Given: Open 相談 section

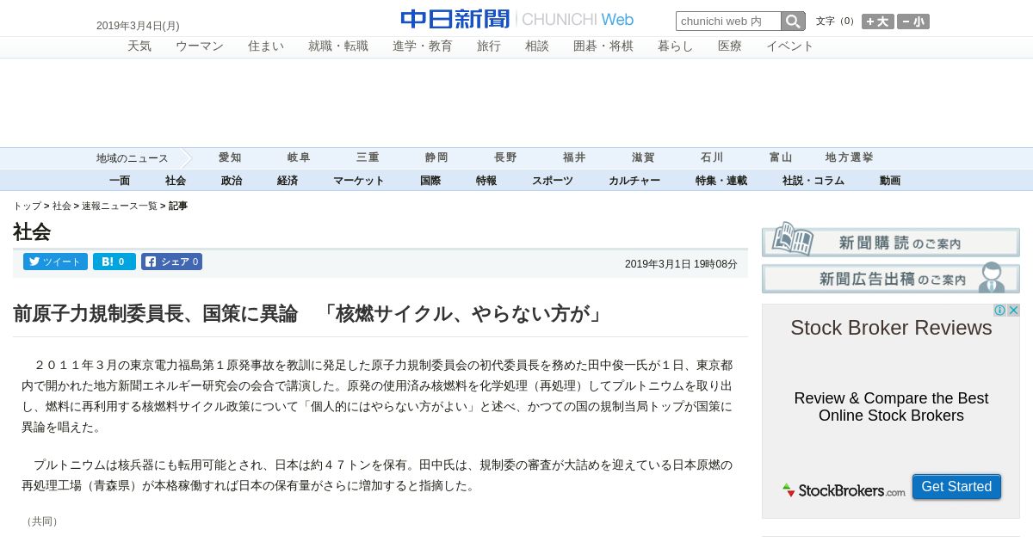Looking at the screenshot, I should (x=537, y=46).
